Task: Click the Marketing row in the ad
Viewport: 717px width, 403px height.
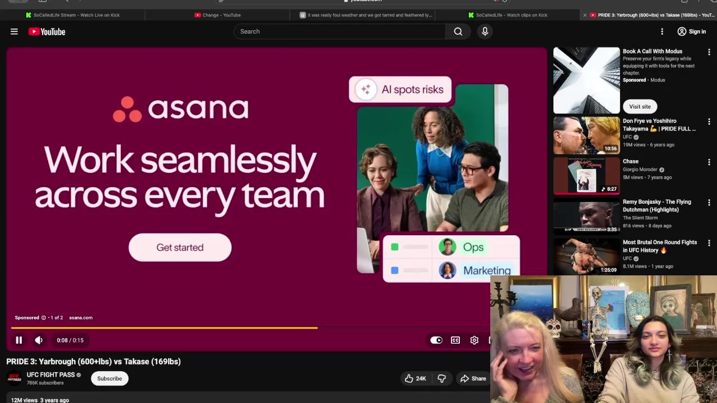Action: (x=451, y=270)
